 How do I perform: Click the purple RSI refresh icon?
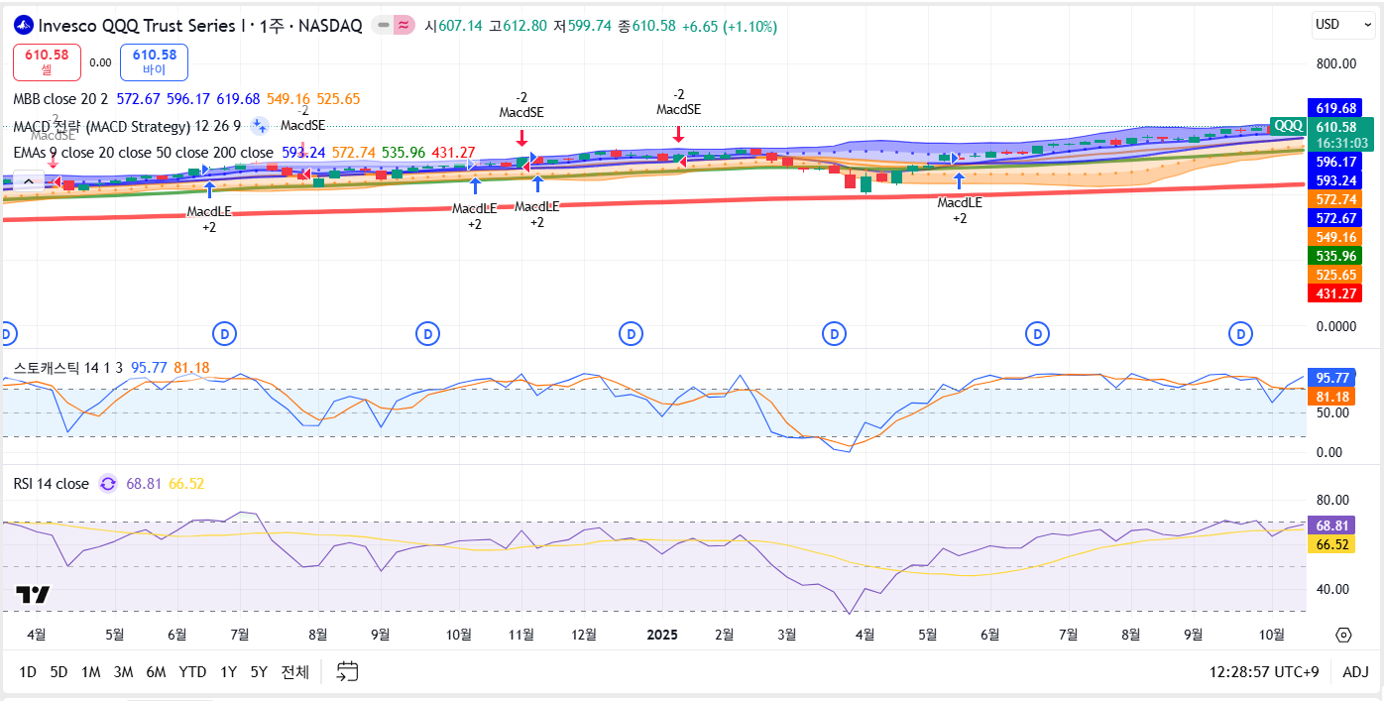pyautogui.click(x=109, y=484)
